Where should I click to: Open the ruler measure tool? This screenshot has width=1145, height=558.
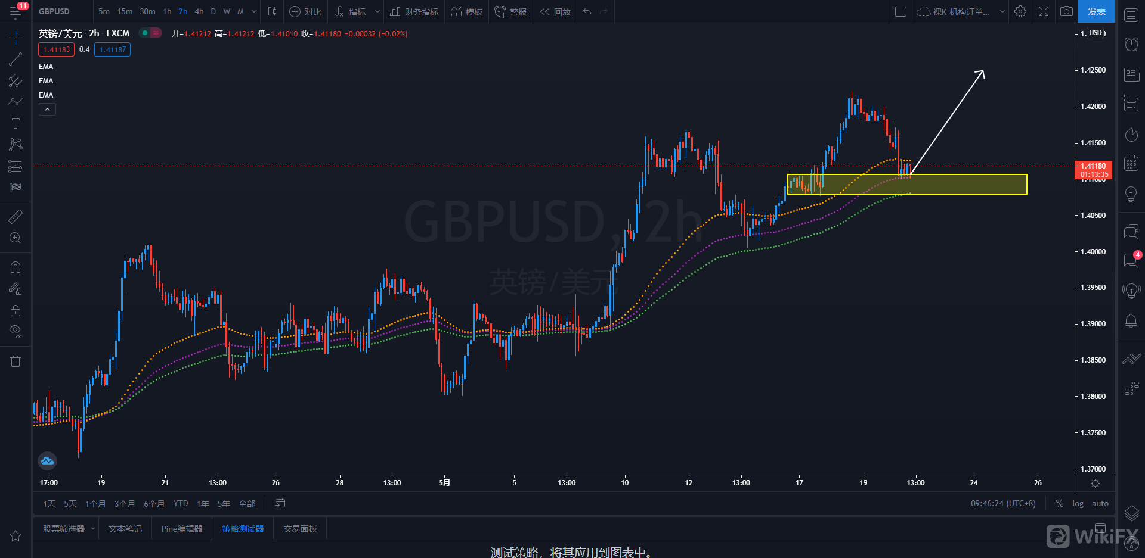click(16, 216)
